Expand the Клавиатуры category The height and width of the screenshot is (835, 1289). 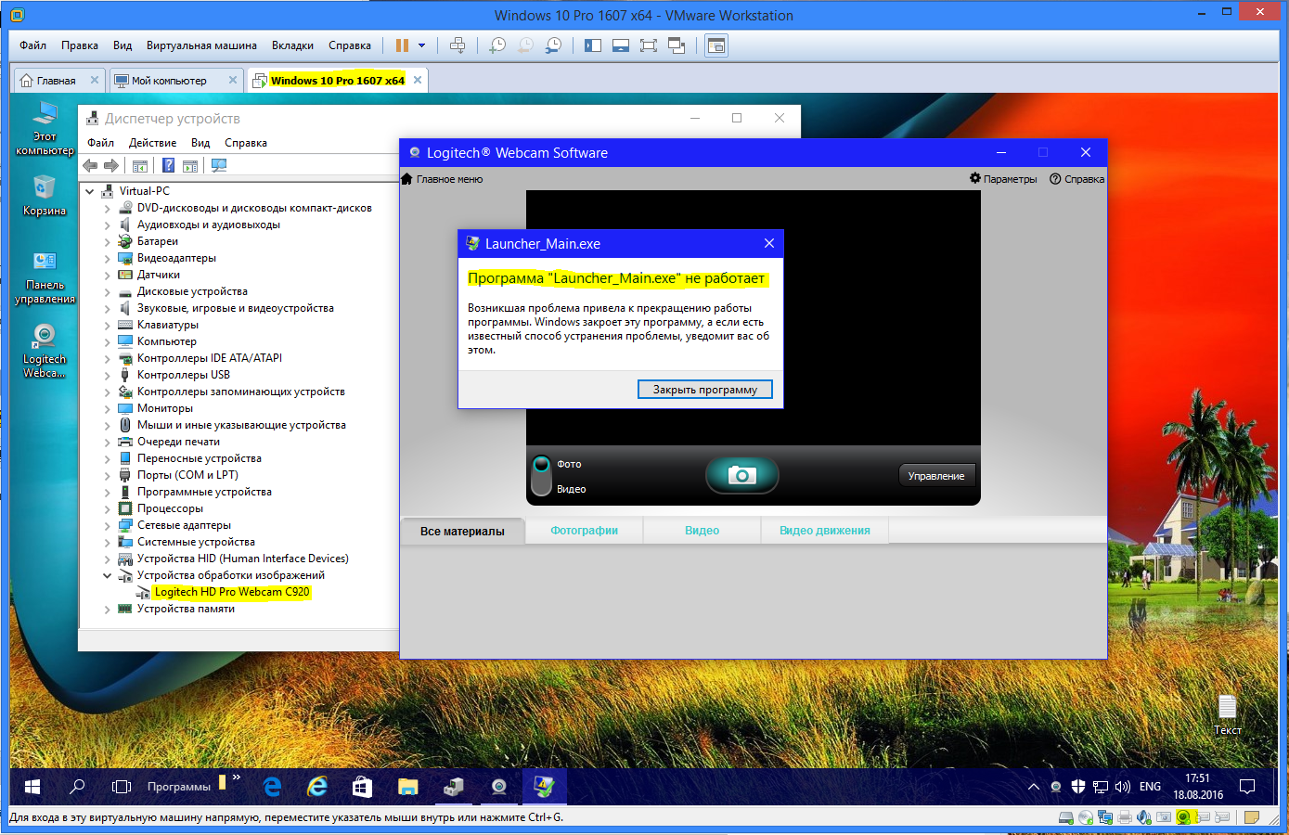[x=108, y=326]
